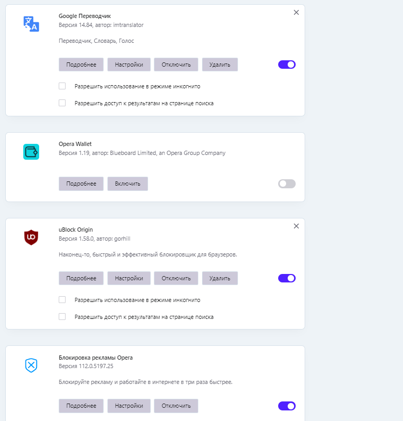
Task: Open Настройки for uBlock Origin
Action: tap(129, 278)
